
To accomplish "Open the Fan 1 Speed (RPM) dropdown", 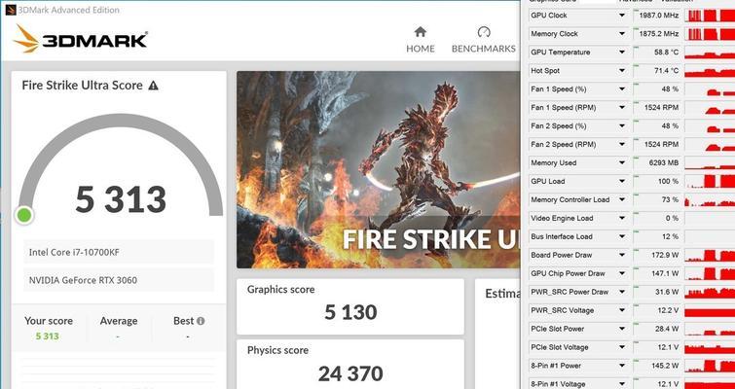I will 622,108.
